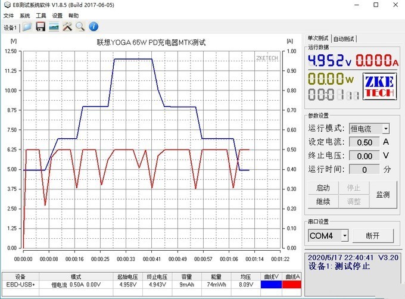Select the 设备1 toolbar tab
Viewport: 405px width, 299px height.
click(10, 27)
